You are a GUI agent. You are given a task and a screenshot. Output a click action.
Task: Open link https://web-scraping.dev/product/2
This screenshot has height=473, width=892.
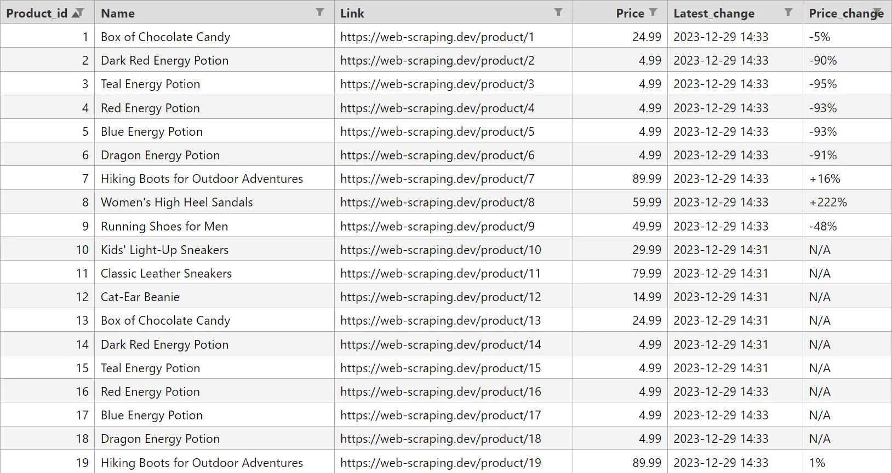coord(437,60)
